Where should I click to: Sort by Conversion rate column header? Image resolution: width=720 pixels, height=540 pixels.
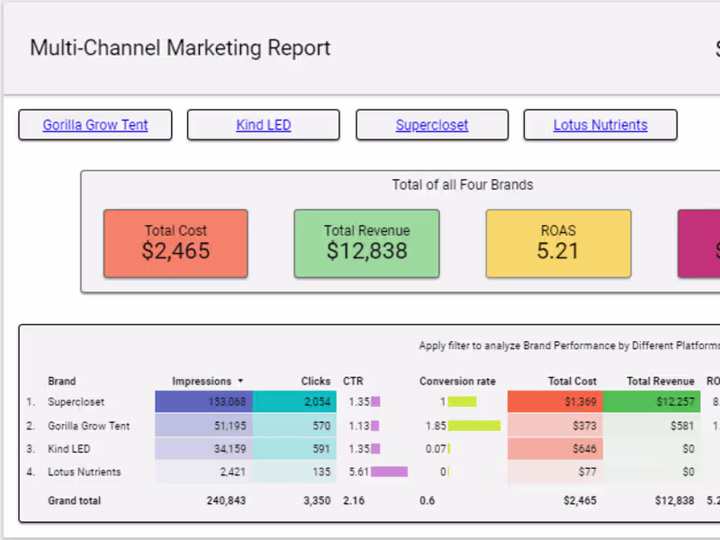pyautogui.click(x=457, y=381)
